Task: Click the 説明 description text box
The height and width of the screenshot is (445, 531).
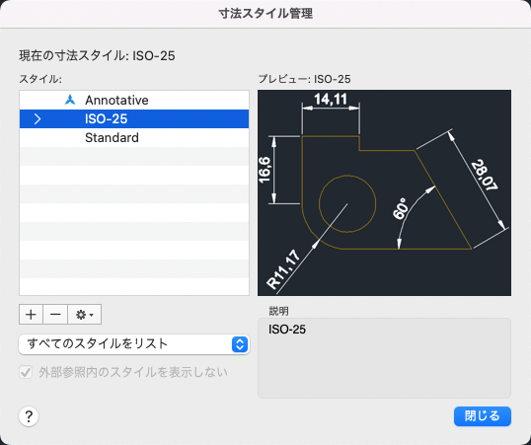Action: (x=384, y=358)
